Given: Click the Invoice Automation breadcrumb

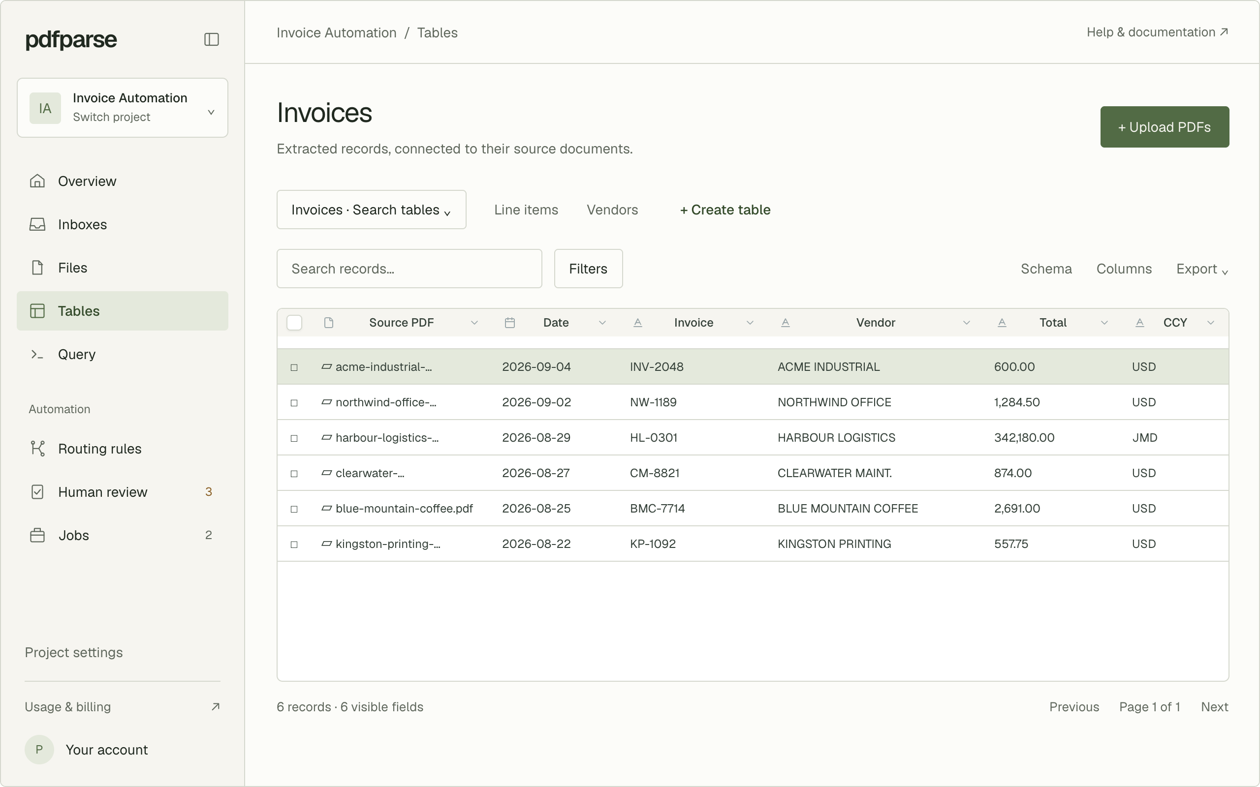Looking at the screenshot, I should click(336, 33).
